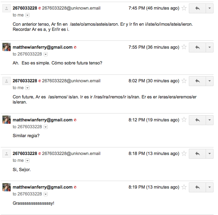Star the 7:55 PM message
The image size is (218, 215).
[184, 47]
